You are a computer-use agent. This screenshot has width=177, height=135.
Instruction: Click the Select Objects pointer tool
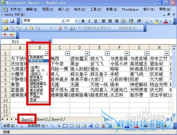click(x=22, y=126)
